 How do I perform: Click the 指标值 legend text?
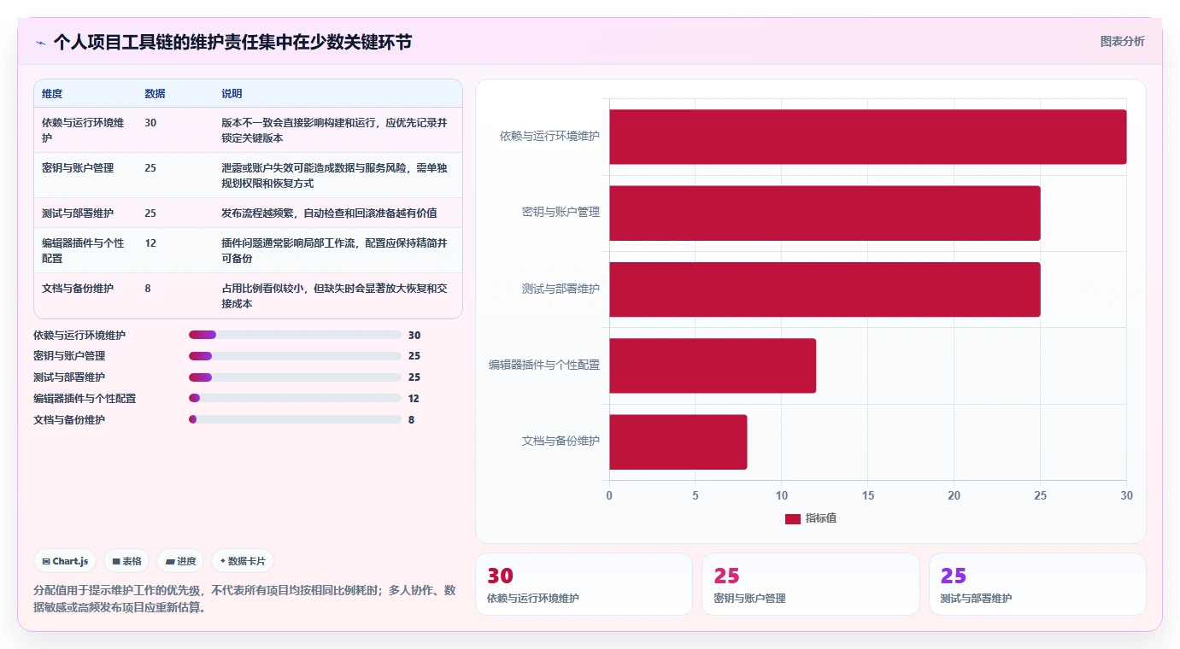pos(820,518)
